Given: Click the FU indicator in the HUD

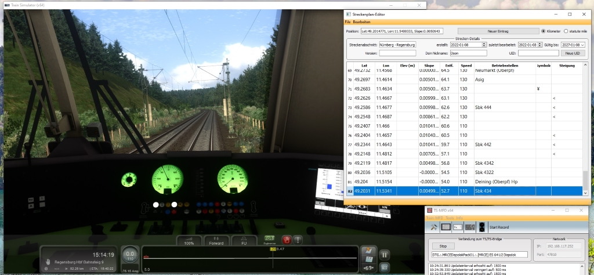Looking at the screenshot, I should click(244, 241).
